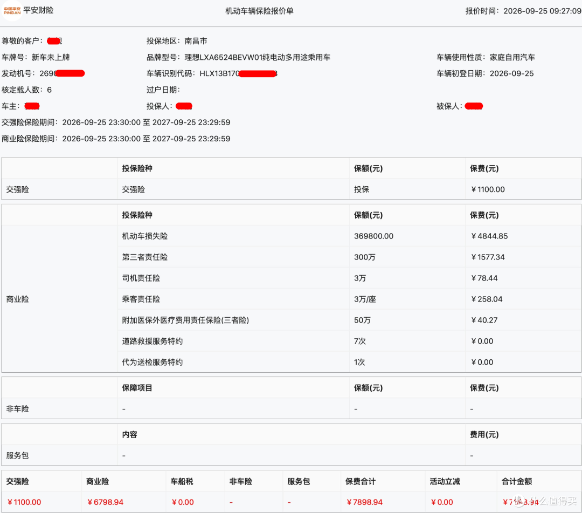Image resolution: width=582 pixels, height=513 pixels.
Task: Click the 商业险 section label in table
Action: (x=17, y=299)
